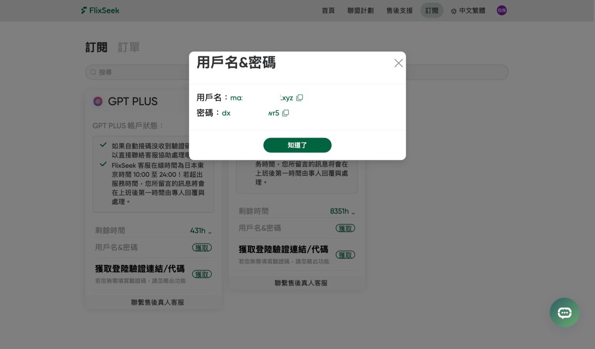595x349 pixels.
Task: Open the FlixSeek logo home link
Action: click(100, 10)
